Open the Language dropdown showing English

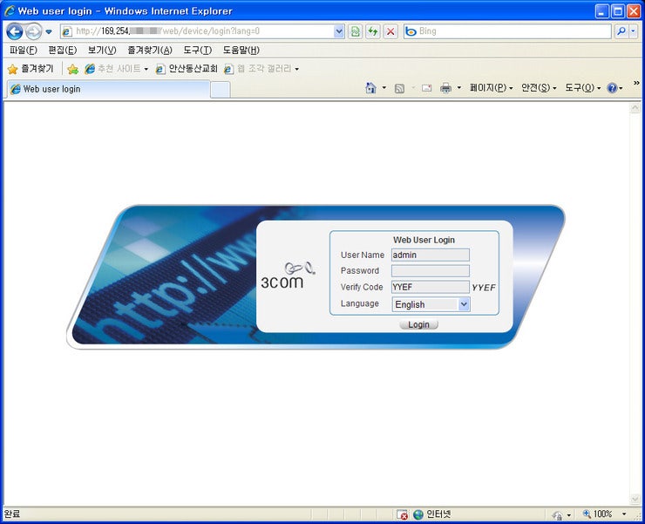coord(431,304)
